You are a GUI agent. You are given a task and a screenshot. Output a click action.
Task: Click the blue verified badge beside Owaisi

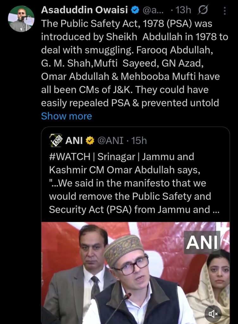pos(135,10)
